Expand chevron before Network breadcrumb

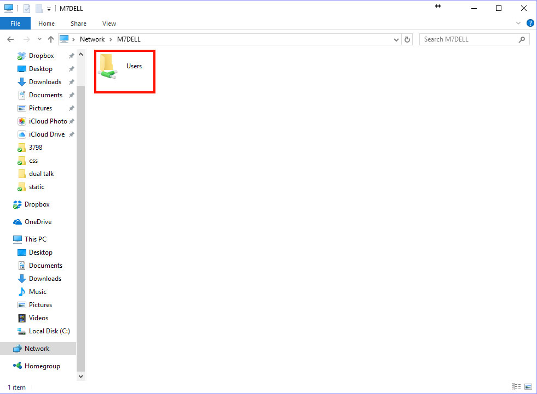(74, 40)
